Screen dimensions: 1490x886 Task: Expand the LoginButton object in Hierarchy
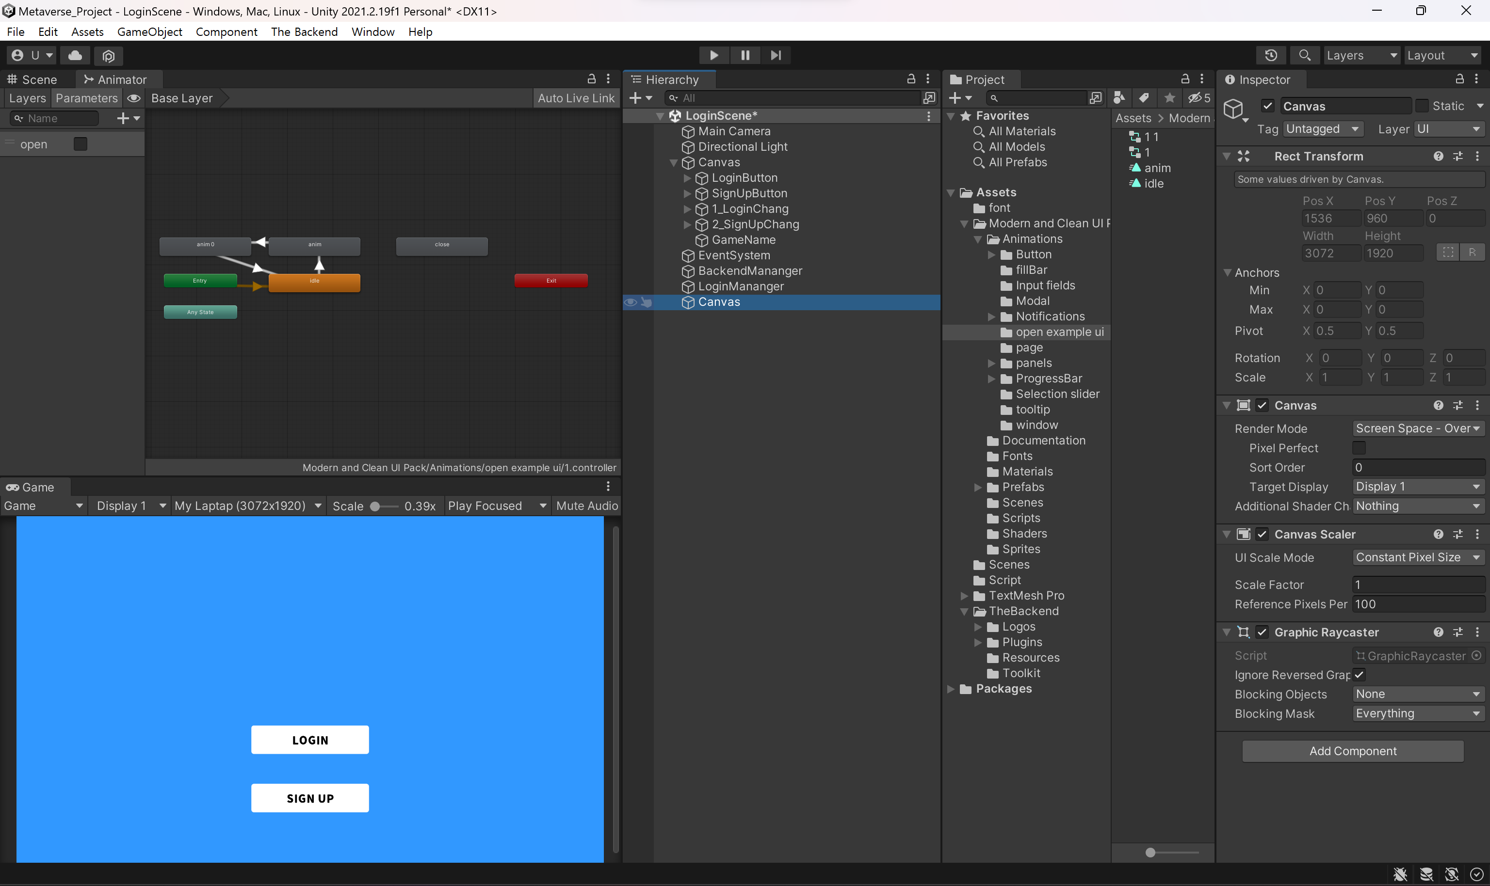pos(687,178)
